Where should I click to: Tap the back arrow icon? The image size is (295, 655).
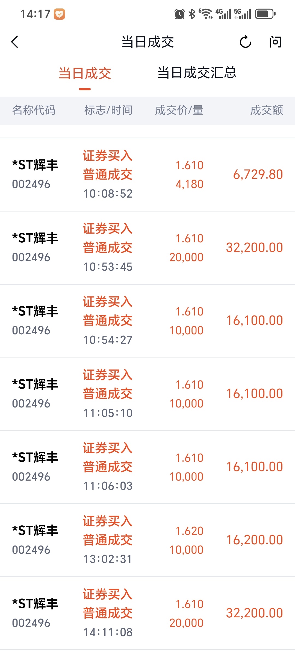click(15, 42)
